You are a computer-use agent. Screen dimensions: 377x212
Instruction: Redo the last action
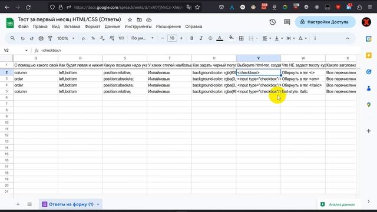point(31,38)
